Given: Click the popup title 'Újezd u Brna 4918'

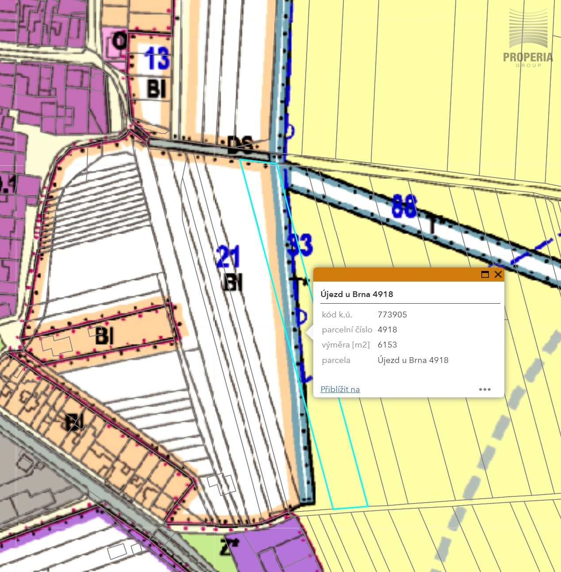Looking at the screenshot, I should [357, 294].
